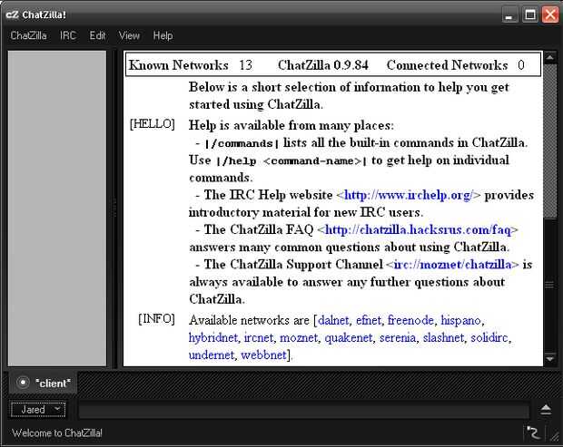This screenshot has height=447, width=563.
Task: Open the View menu
Action: (129, 35)
